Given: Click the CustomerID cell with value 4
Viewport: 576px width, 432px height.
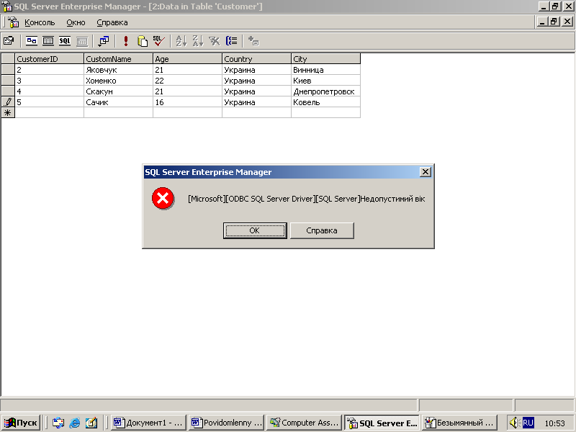Looking at the screenshot, I should (x=49, y=91).
